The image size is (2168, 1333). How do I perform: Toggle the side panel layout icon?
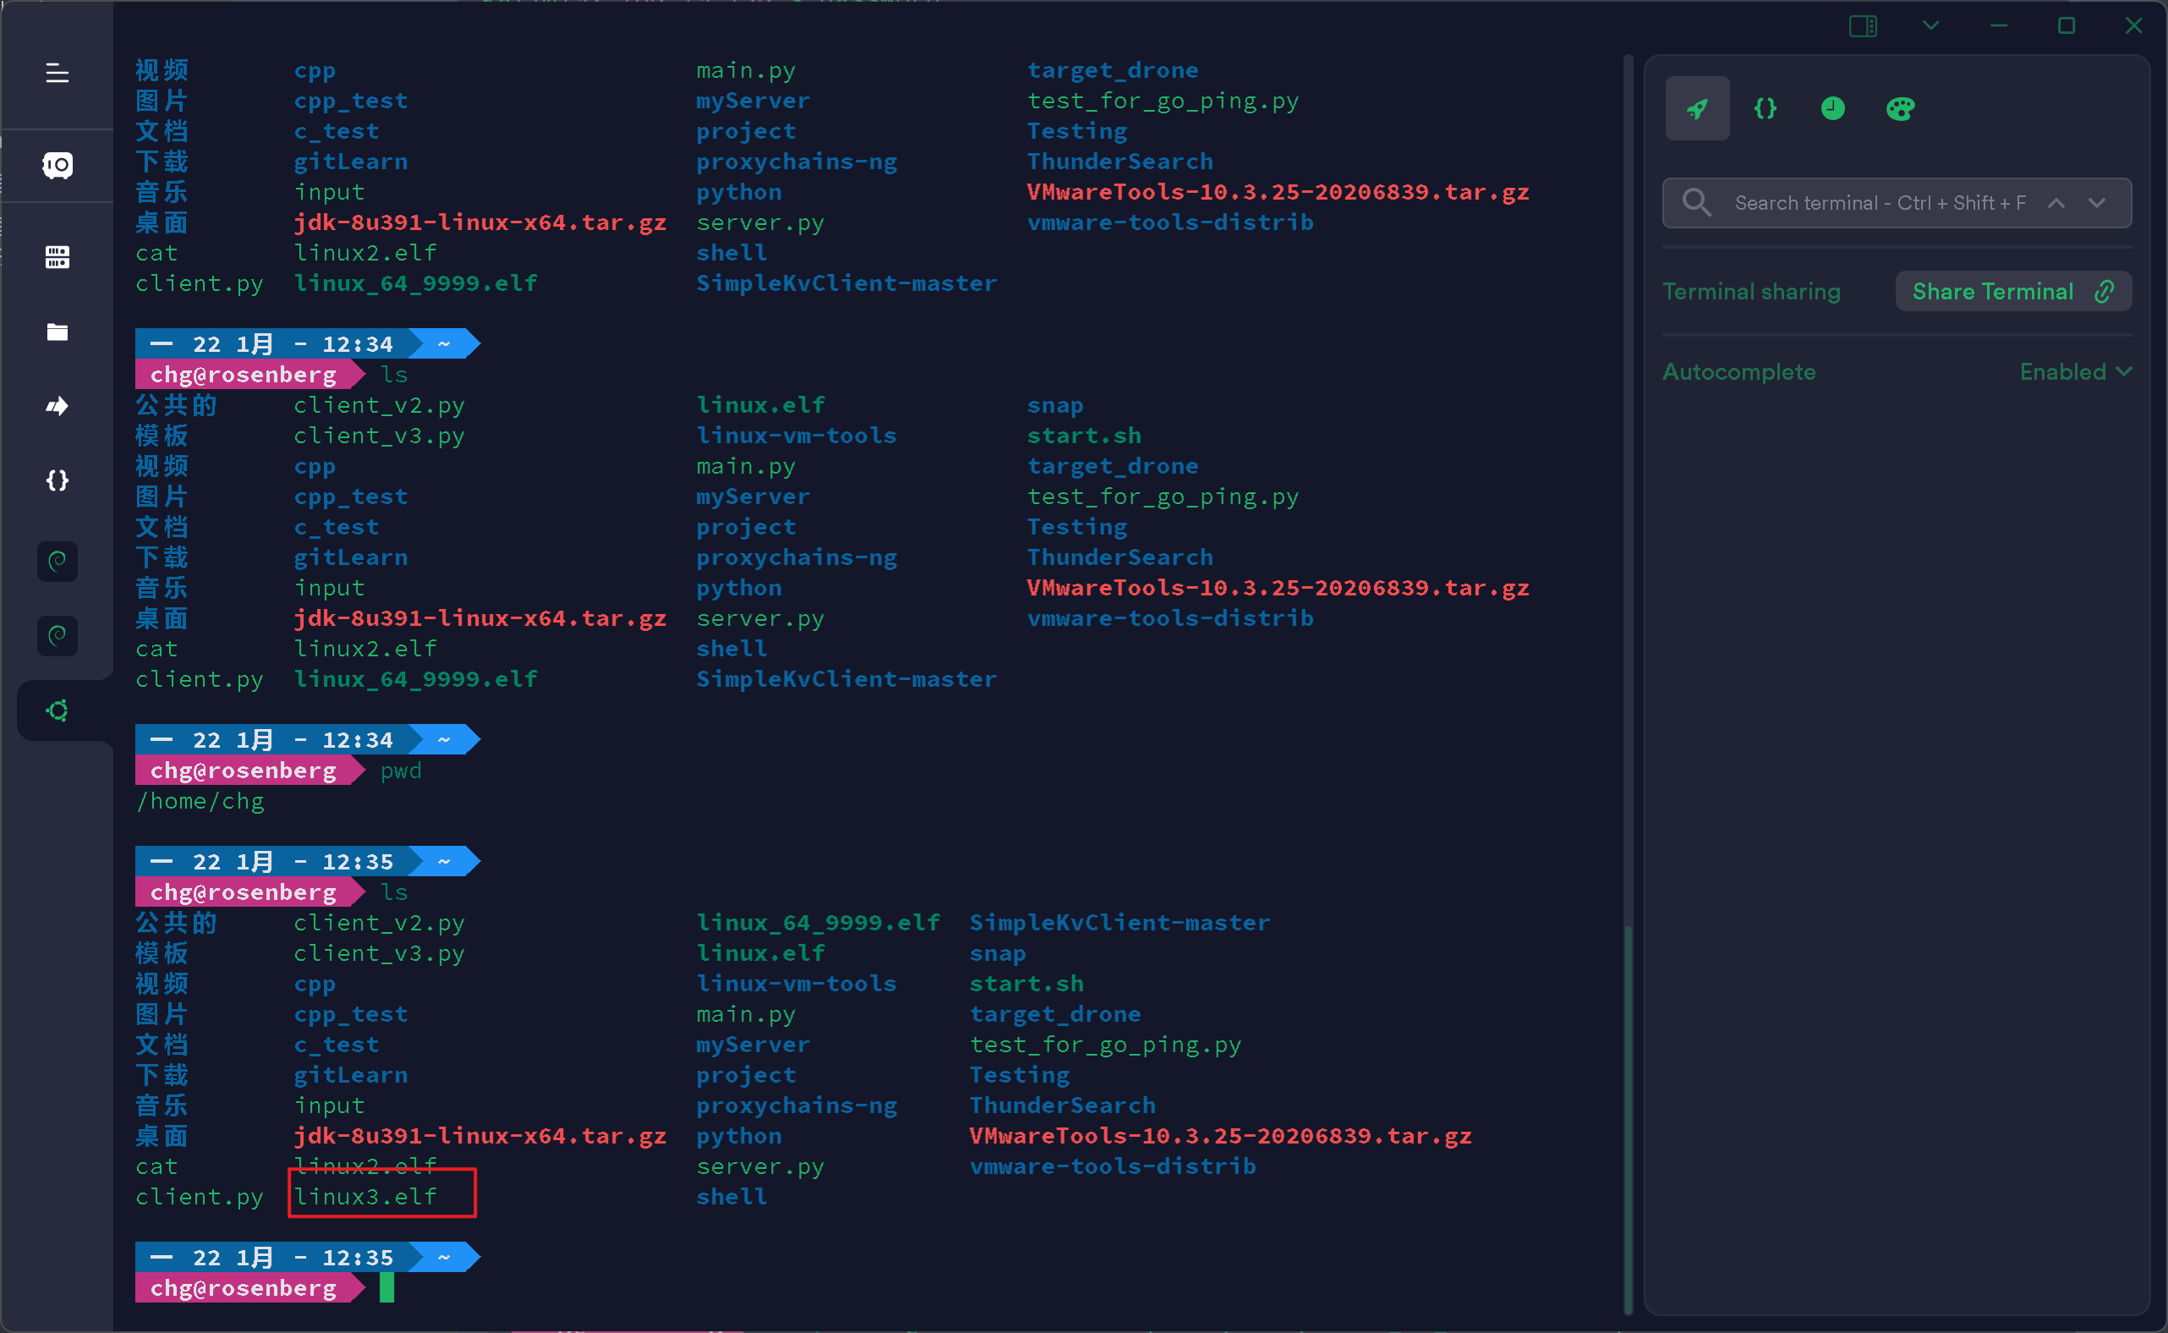tap(1862, 25)
